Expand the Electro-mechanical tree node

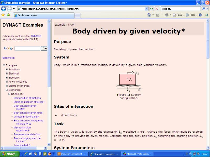pyautogui.click(x=7, y=86)
